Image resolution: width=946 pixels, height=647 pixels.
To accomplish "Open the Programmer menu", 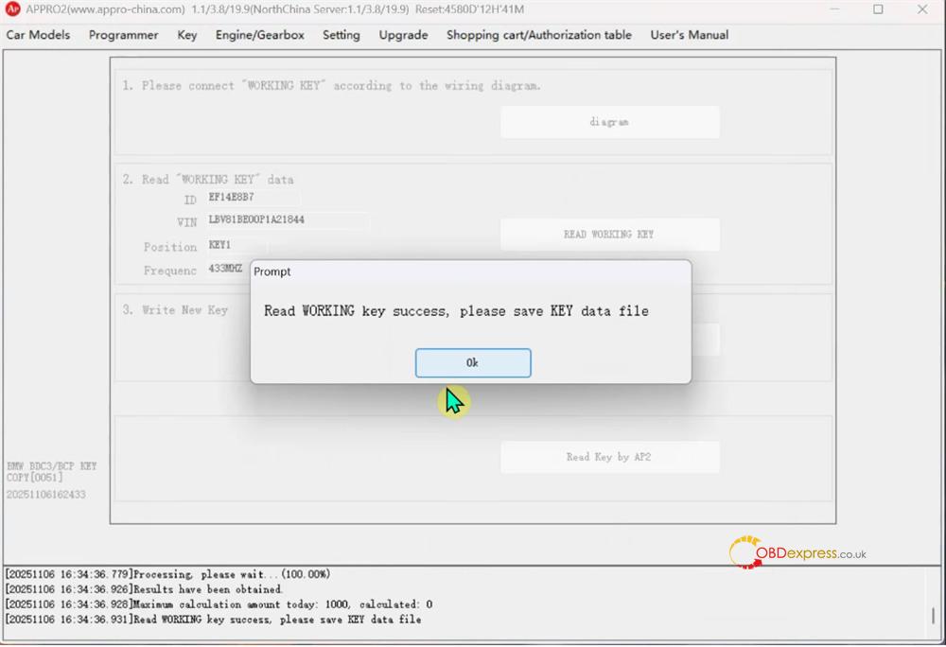I will 123,35.
